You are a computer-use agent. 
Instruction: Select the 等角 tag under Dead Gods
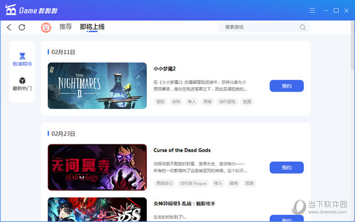234,184
